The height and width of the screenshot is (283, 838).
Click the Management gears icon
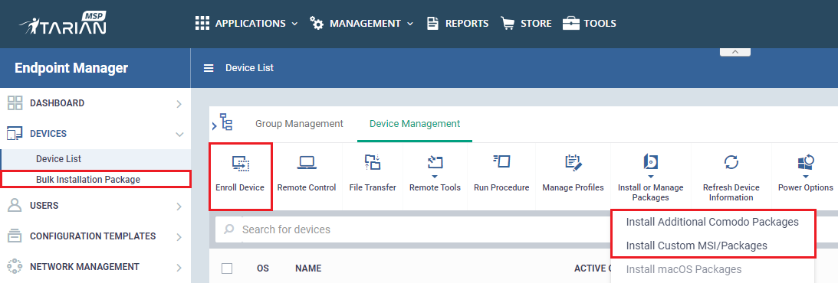pos(317,24)
